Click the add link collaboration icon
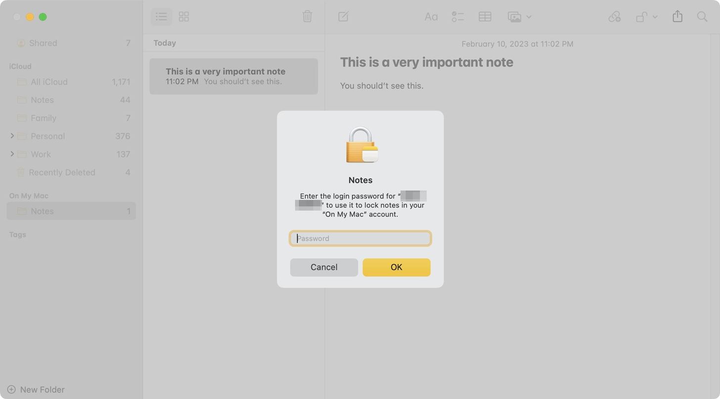Viewport: 720px width, 399px height. pos(614,17)
